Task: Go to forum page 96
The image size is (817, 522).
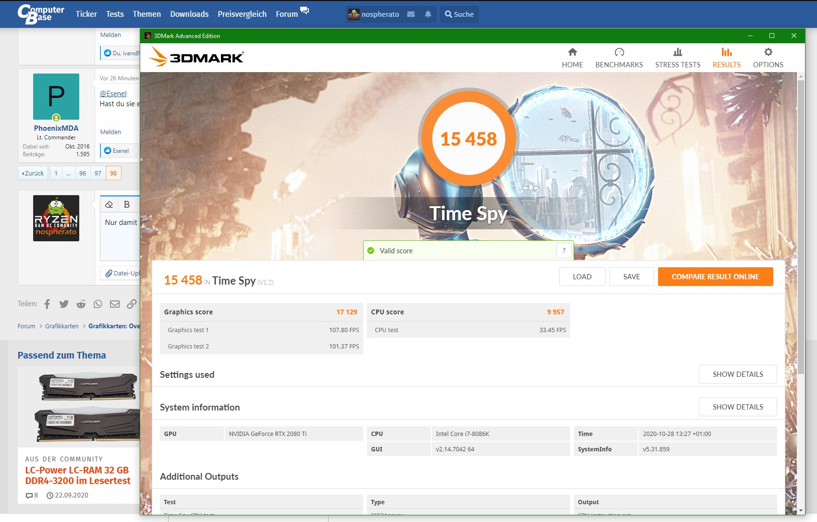Action: pos(83,173)
